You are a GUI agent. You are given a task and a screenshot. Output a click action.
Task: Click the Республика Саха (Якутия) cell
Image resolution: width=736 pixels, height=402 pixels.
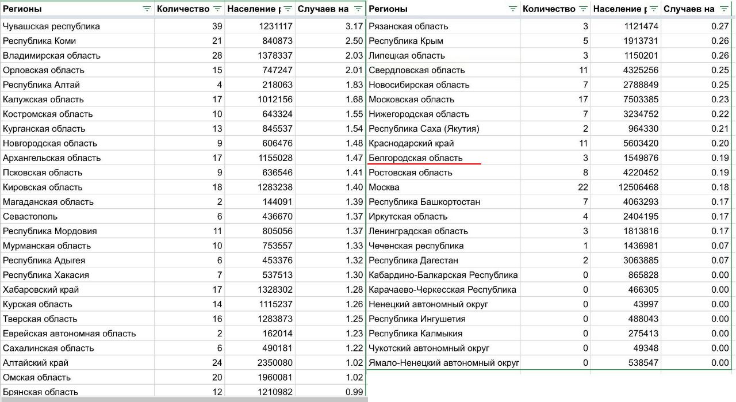tap(443, 129)
